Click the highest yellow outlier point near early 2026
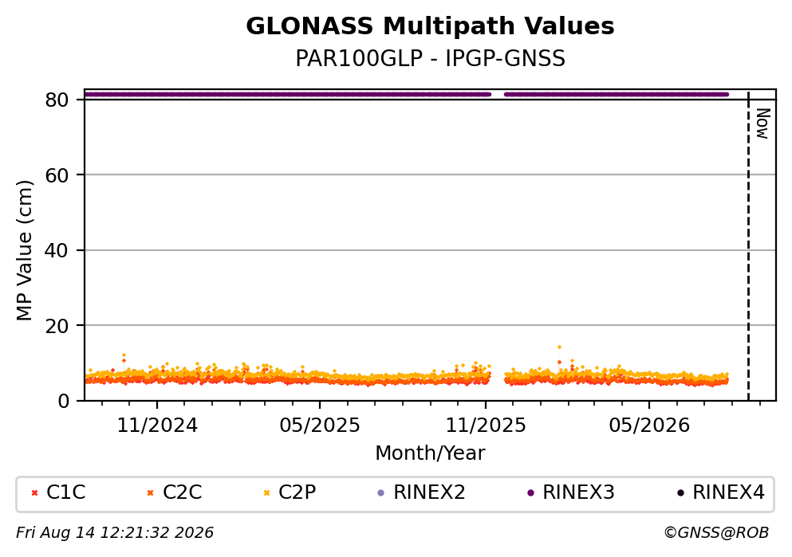 [559, 347]
